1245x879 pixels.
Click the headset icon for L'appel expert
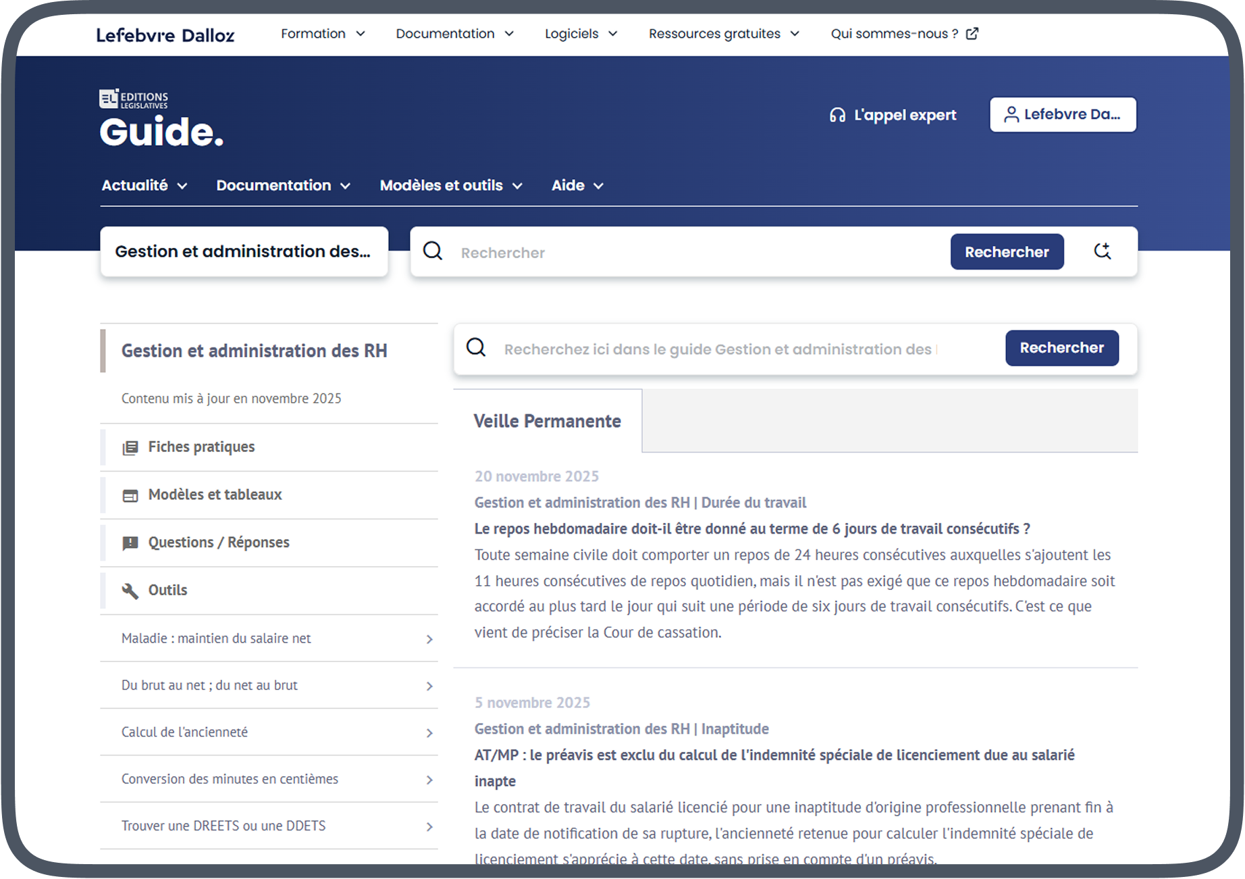837,115
